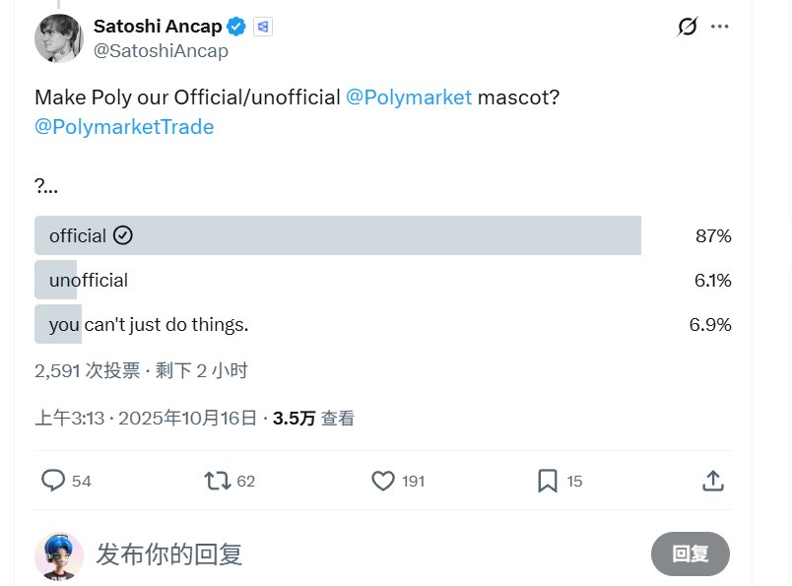
Task: Click the Grok slash icon
Action: 688,27
